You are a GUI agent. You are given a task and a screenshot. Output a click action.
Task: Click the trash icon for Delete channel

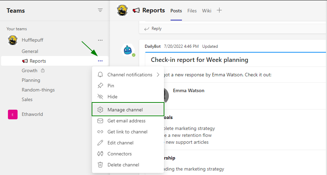[x=100, y=165]
